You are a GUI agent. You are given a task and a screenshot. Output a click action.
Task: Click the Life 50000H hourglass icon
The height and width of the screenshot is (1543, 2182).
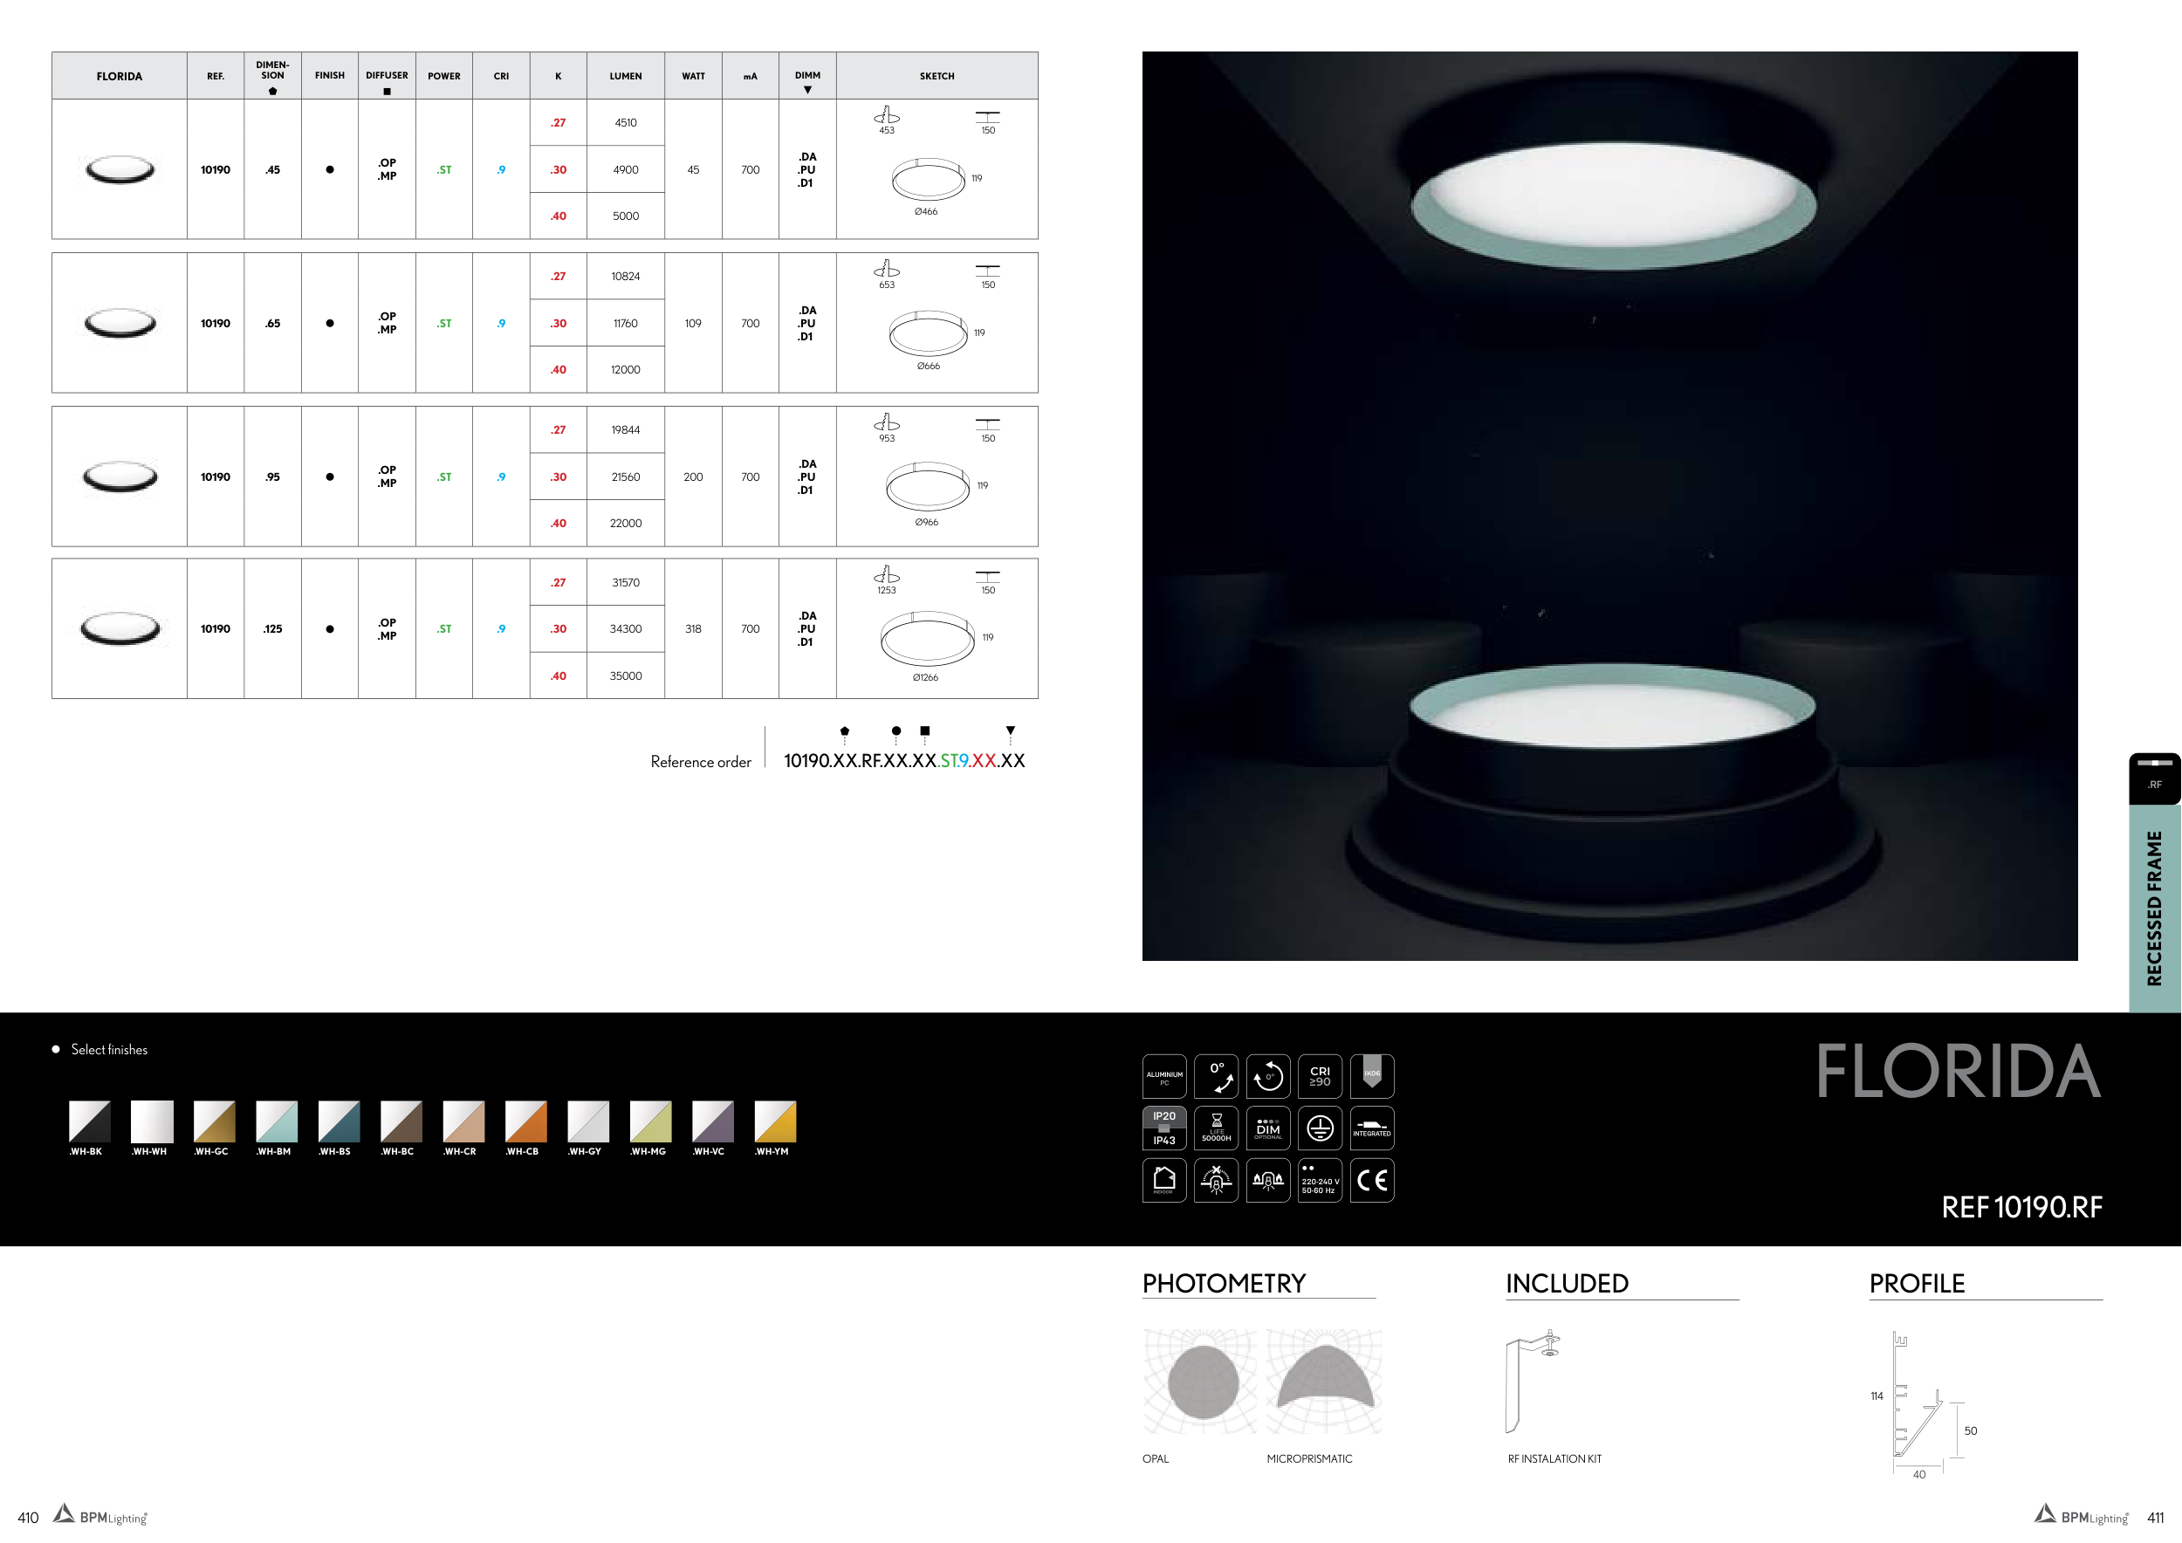point(1216,1128)
